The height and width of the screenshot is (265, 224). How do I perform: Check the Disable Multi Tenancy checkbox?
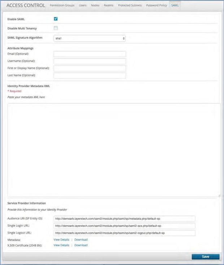pos(56,28)
